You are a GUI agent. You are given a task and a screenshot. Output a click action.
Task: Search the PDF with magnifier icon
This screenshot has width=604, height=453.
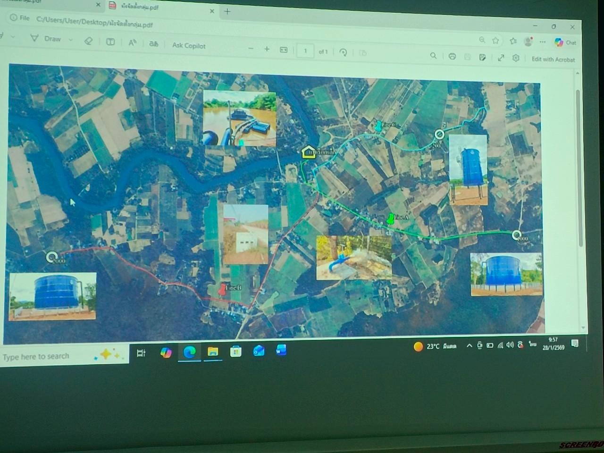pyautogui.click(x=433, y=56)
